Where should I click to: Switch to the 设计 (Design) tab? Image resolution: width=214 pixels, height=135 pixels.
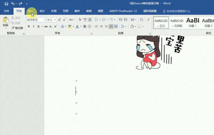[x=42, y=11]
